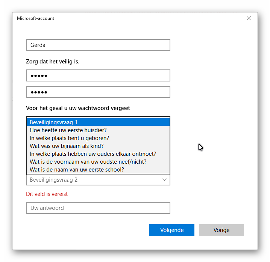Click the red "Dit veld is vereist" message
The width and height of the screenshot is (270, 262).
pyautogui.click(x=47, y=194)
